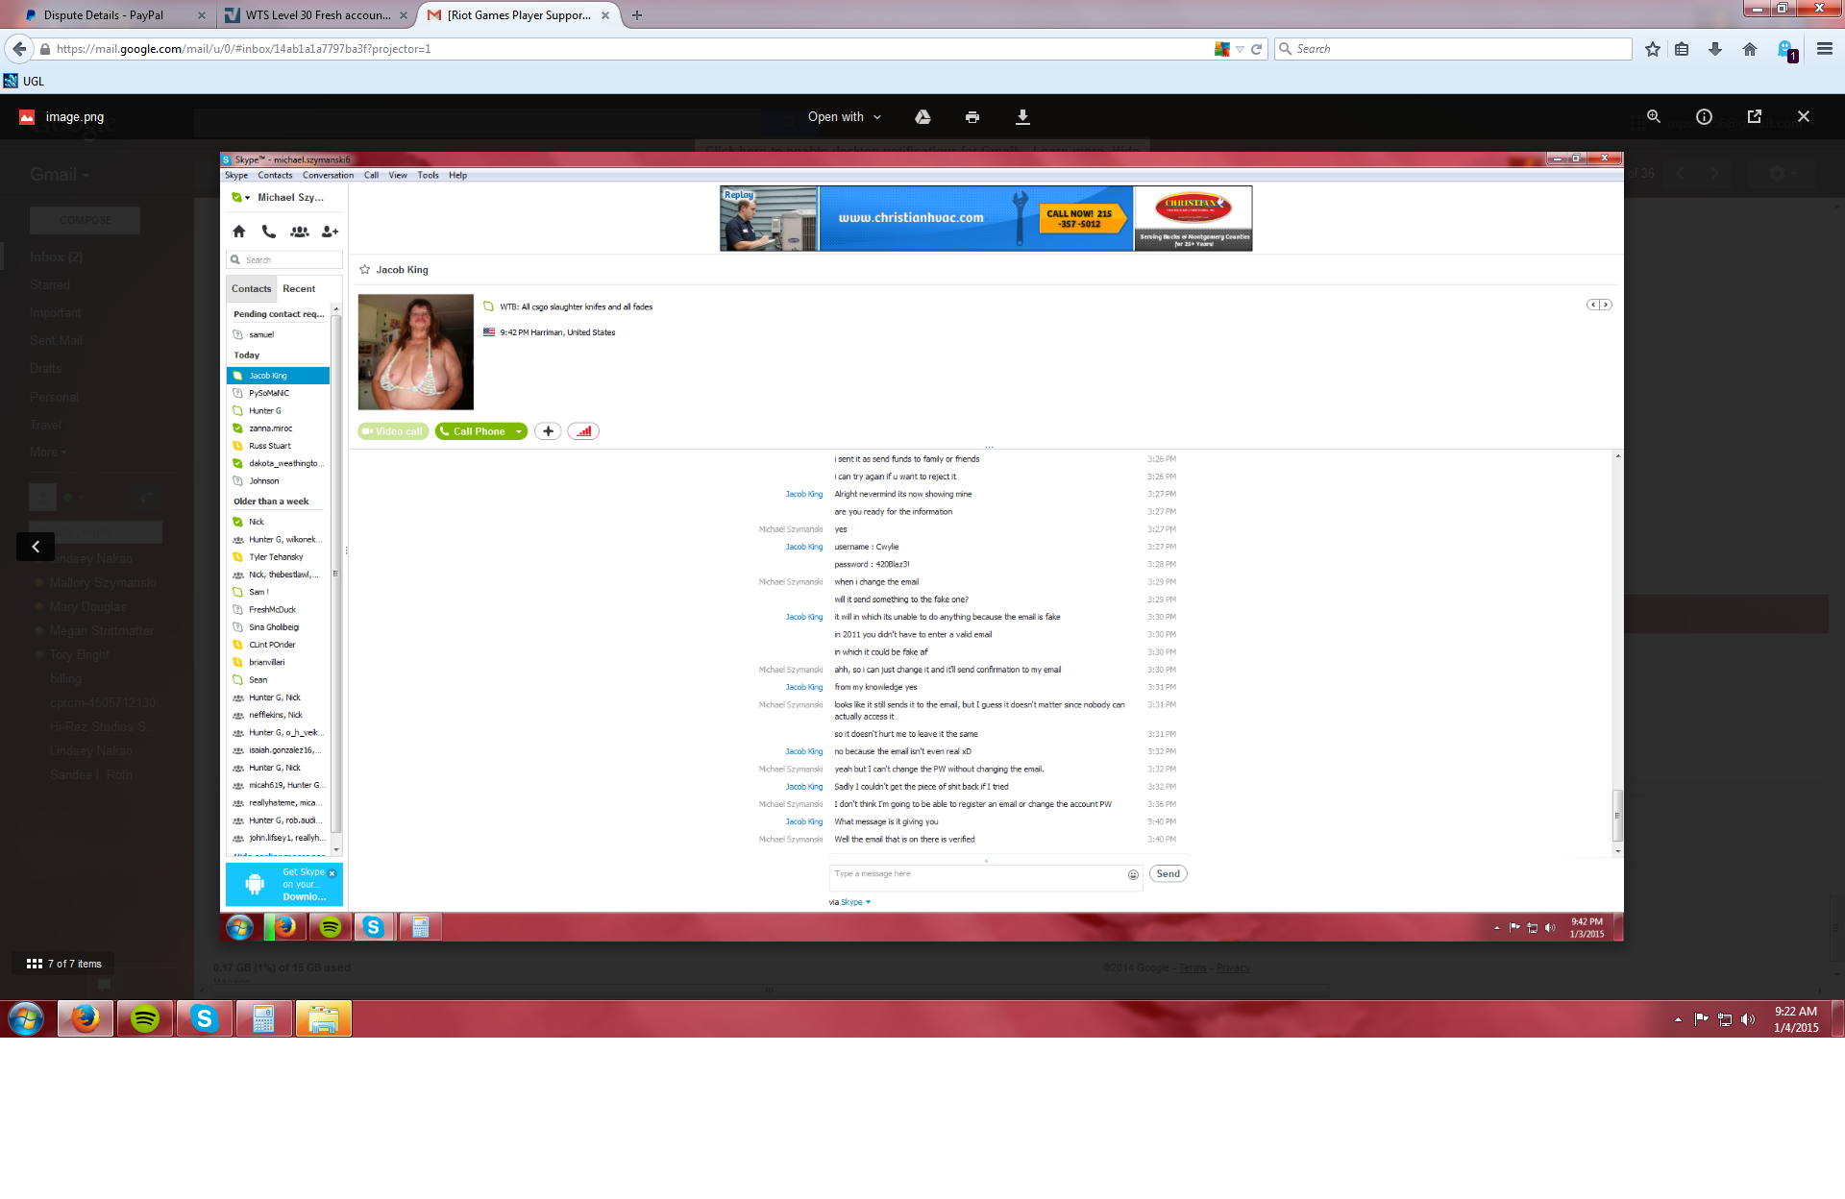Open a new browser tab

pos(637,15)
